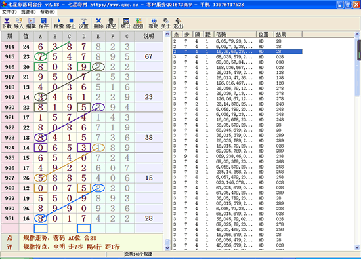Screen dimensions: 361x259
Task: Click the 38 note in row 923
Action: tap(149, 138)
